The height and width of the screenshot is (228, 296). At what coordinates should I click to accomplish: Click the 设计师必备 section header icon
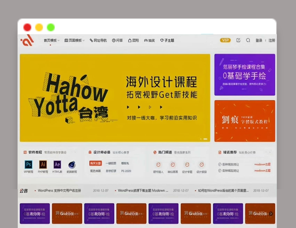point(90,152)
